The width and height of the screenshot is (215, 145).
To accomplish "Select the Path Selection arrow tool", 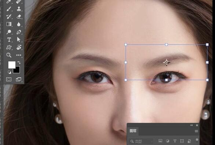I will tap(19, 40).
